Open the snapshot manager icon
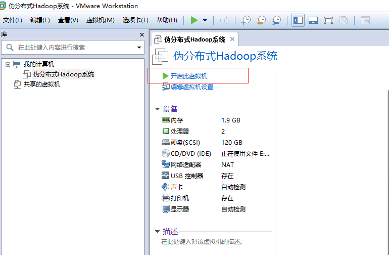Image resolution: width=389 pixels, height=255 pixels. 276,20
